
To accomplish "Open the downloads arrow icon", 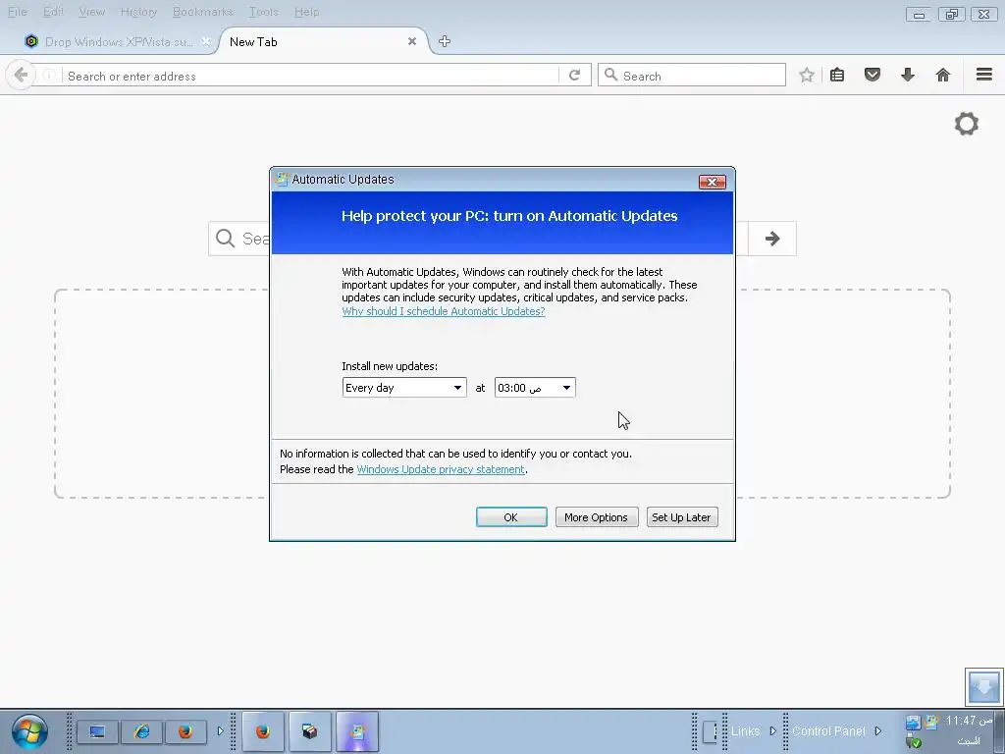I will [x=908, y=75].
